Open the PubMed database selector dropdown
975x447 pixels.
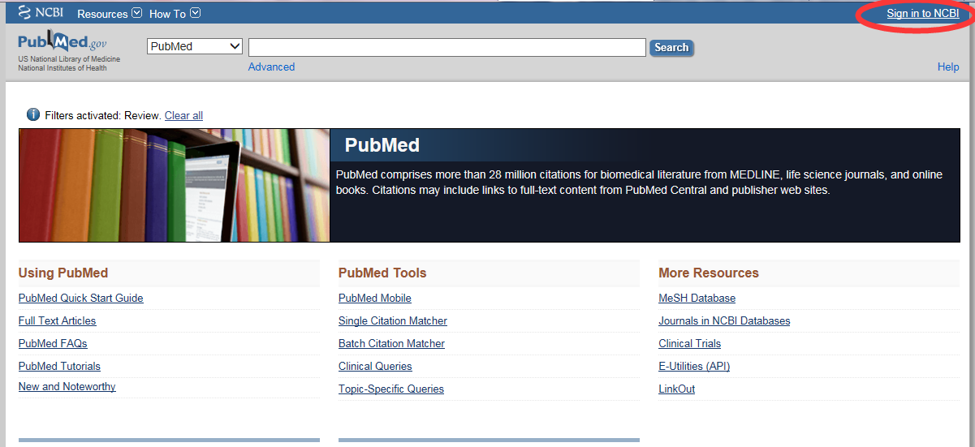pos(195,46)
